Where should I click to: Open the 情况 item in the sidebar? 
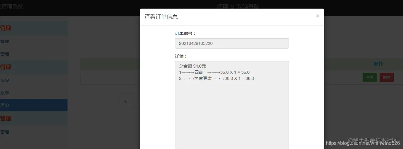[x=34, y=80]
